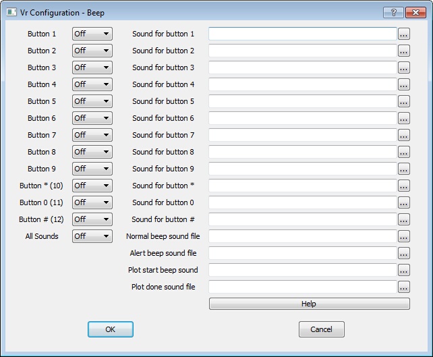Open the Button 1 Off dropdown

[x=92, y=34]
